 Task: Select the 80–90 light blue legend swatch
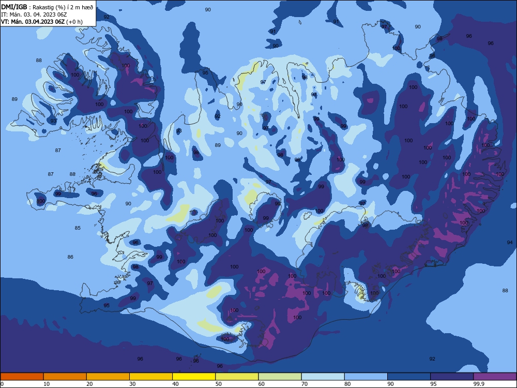366,377
